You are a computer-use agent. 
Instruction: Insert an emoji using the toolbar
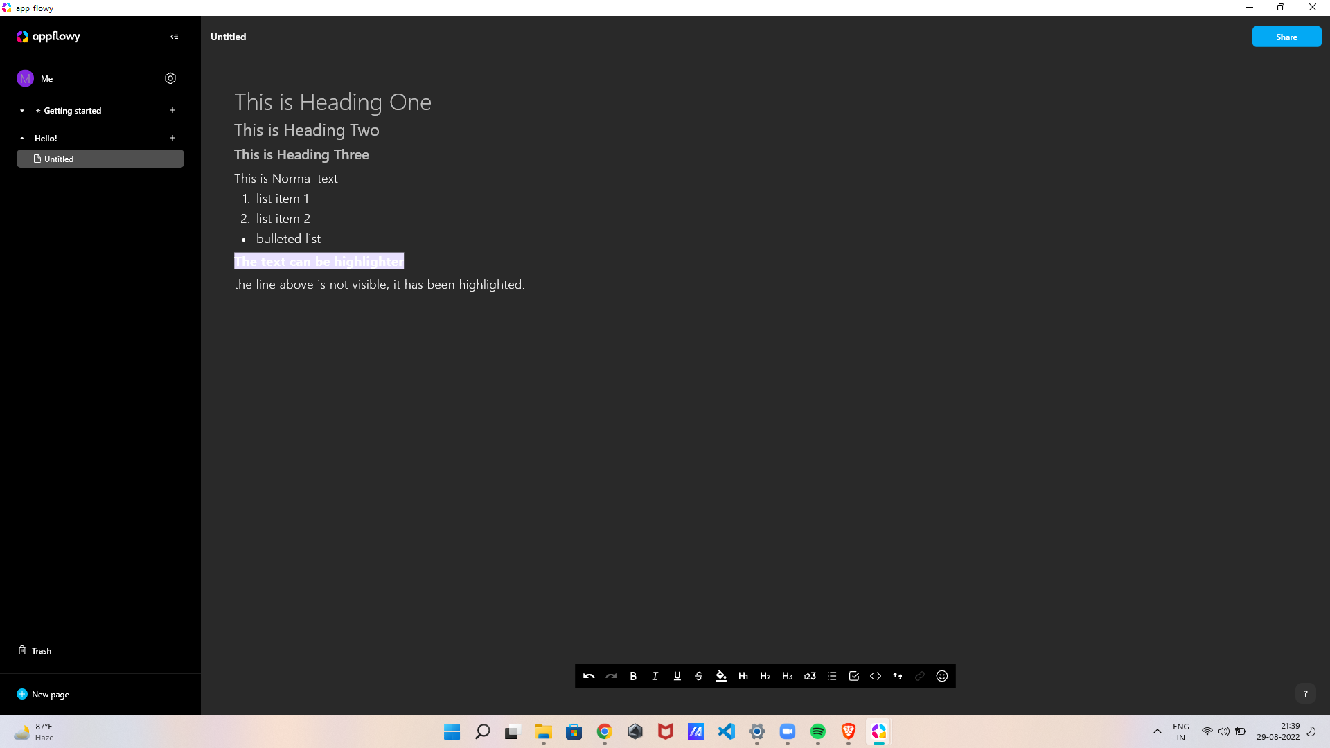tap(941, 676)
